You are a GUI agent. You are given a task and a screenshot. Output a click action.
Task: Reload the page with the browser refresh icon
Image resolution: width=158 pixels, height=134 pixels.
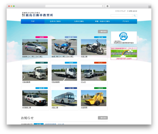(x=103, y=6)
